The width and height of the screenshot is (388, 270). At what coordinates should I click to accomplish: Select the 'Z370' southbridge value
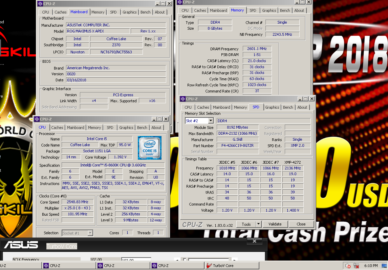[116, 45]
